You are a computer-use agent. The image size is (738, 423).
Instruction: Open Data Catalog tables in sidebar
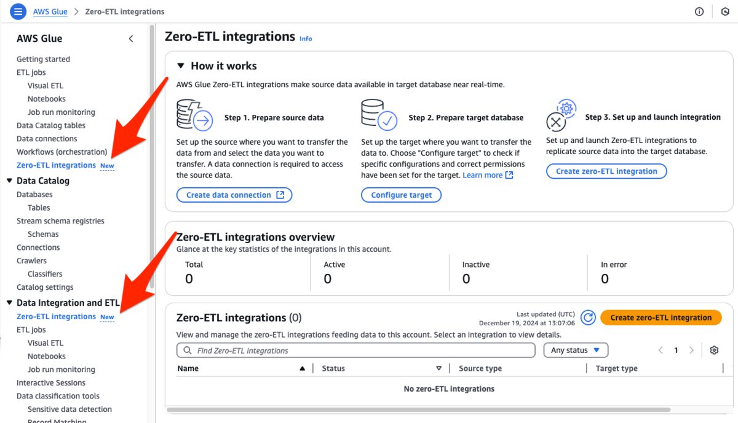click(x=51, y=125)
